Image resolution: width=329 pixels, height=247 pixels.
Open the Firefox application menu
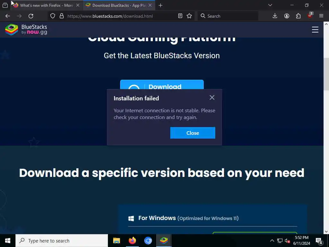[321, 16]
